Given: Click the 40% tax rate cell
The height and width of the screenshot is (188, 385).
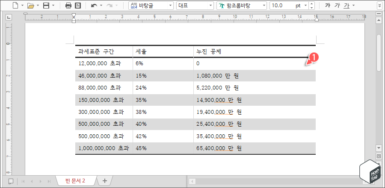Looking at the screenshot, I should [x=163, y=124].
